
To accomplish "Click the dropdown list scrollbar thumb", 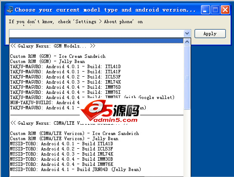I will click(x=187, y=78).
